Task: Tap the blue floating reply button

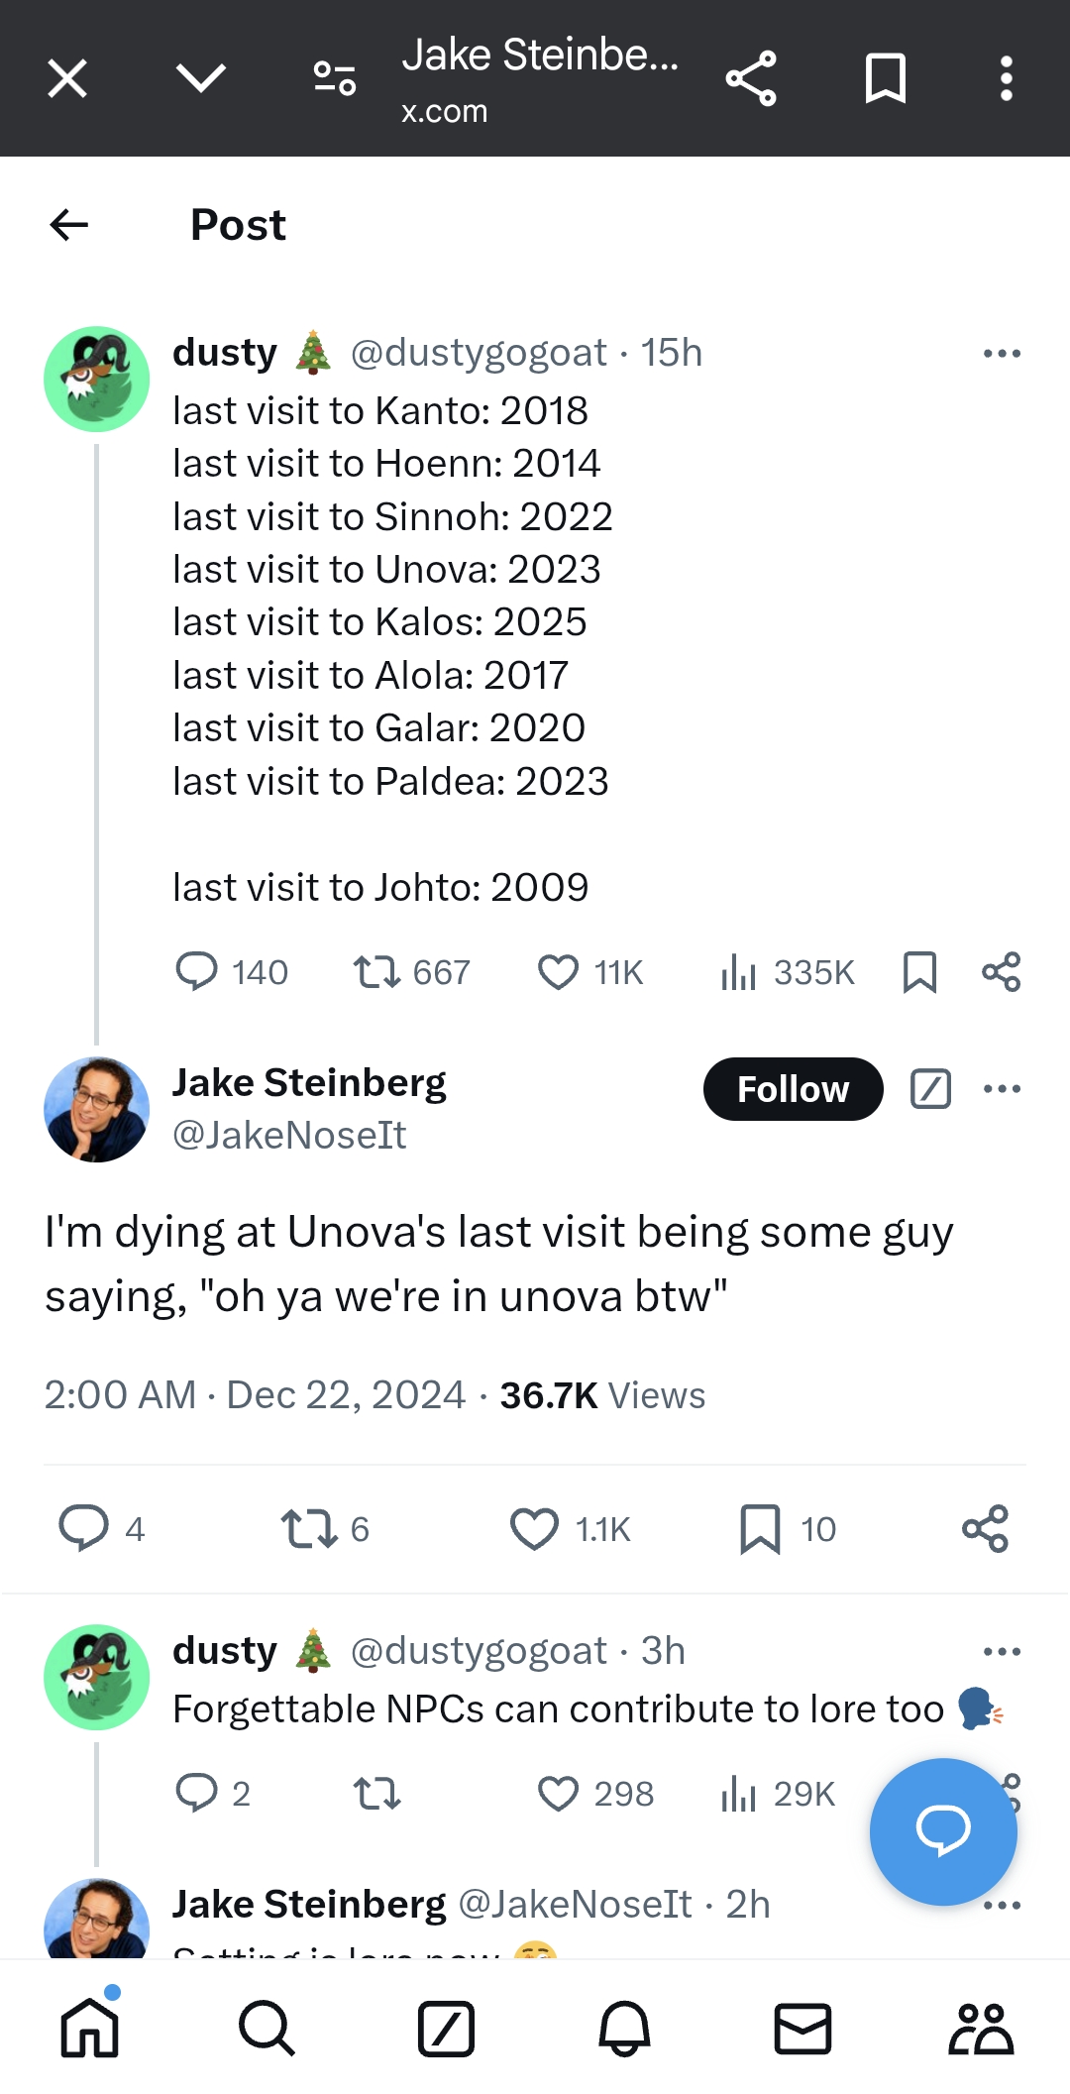Action: click(x=942, y=1831)
